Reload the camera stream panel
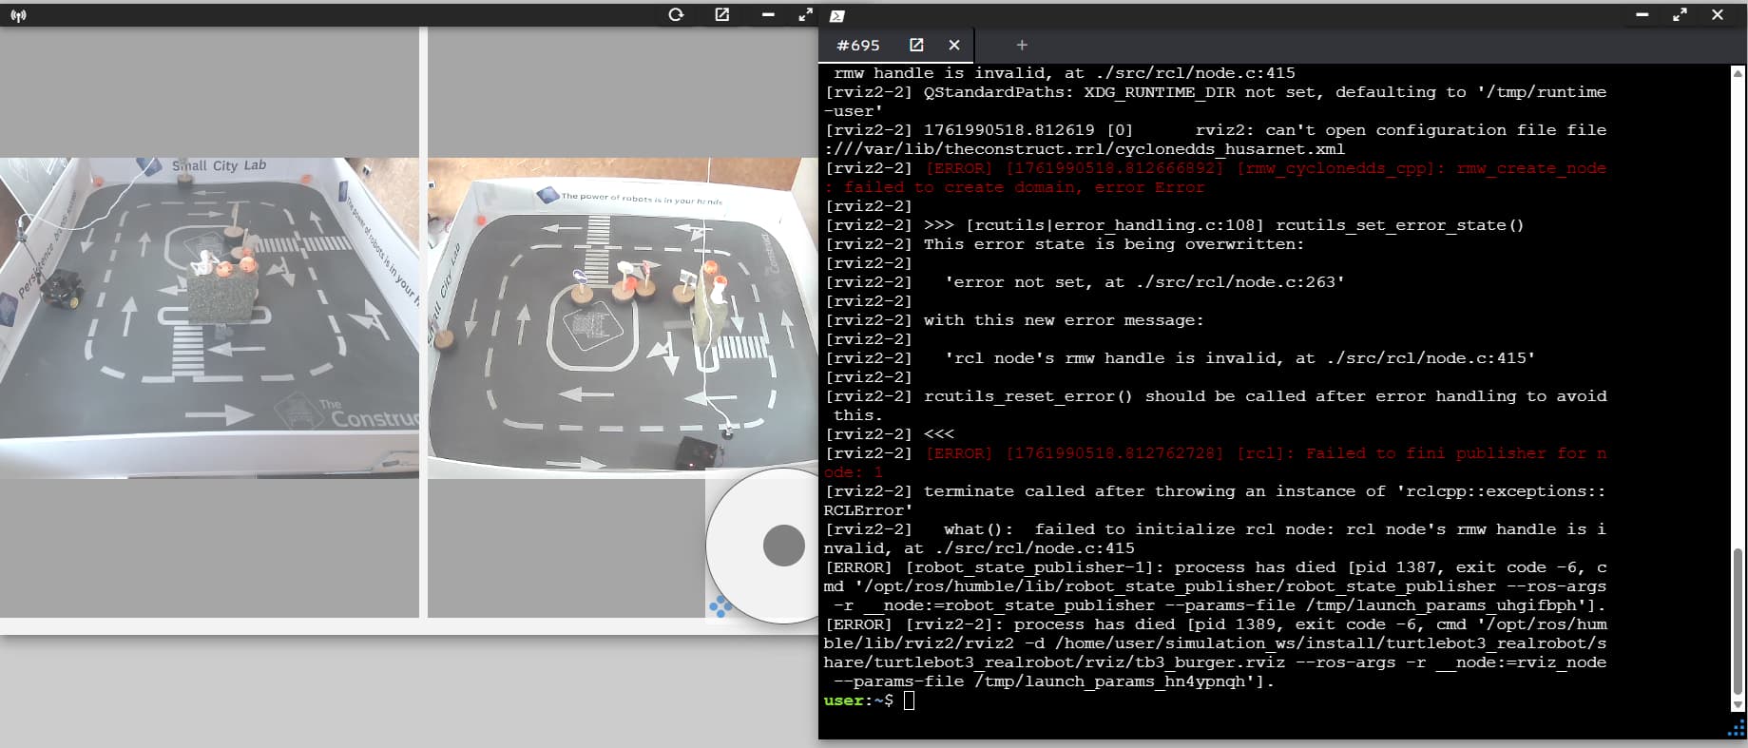Screen dimensions: 1748x748 pos(676,14)
